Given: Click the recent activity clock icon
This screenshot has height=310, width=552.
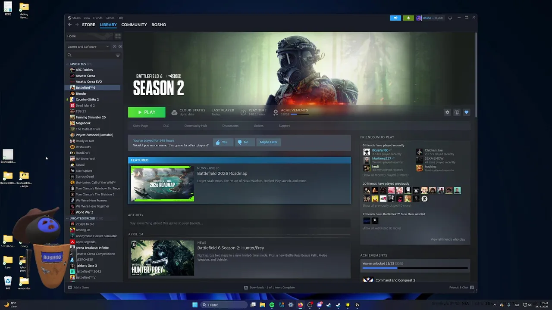Looking at the screenshot, I should pos(114,46).
